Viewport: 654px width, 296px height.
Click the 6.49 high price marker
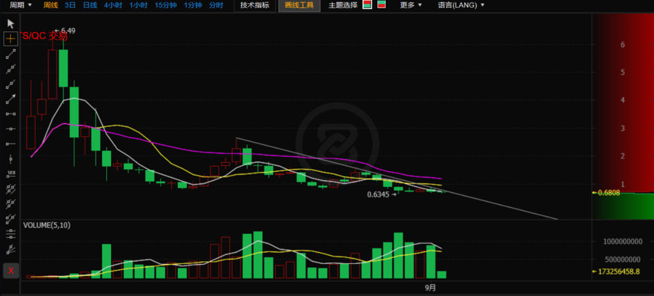click(65, 30)
